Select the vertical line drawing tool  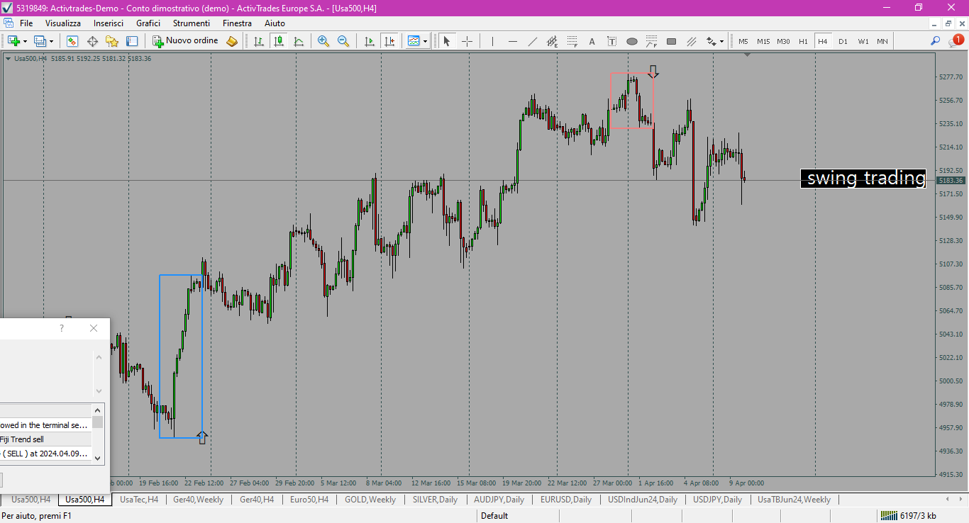point(492,41)
